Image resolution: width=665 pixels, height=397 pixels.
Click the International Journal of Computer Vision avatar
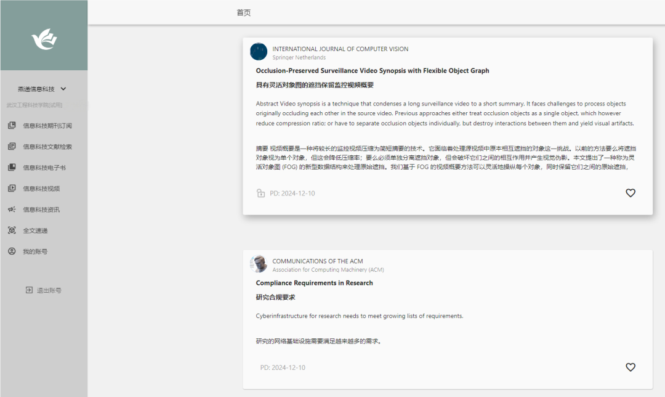(x=259, y=52)
